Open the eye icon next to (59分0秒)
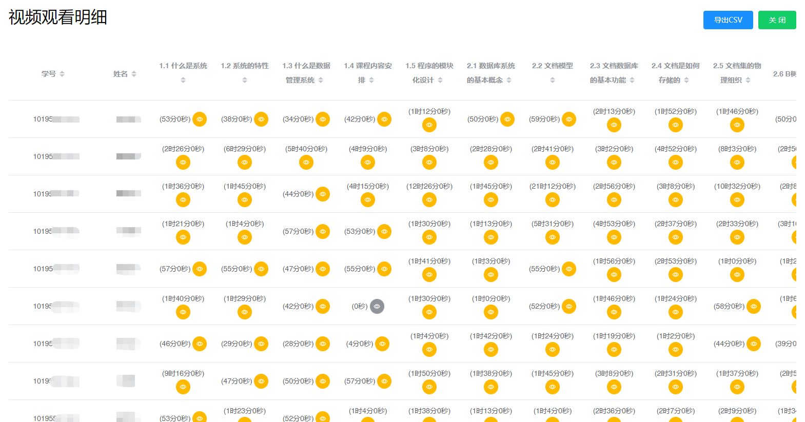Image resolution: width=805 pixels, height=422 pixels. pyautogui.click(x=569, y=119)
